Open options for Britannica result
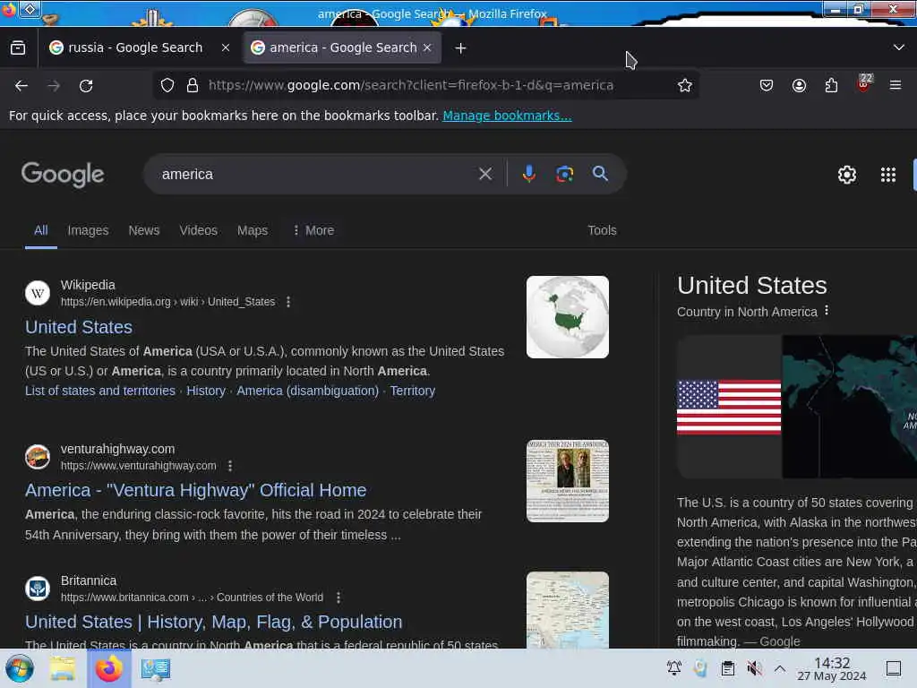 click(x=339, y=598)
